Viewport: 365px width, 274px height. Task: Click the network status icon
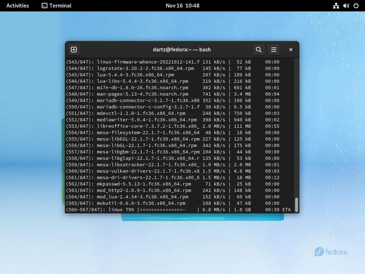[336, 6]
